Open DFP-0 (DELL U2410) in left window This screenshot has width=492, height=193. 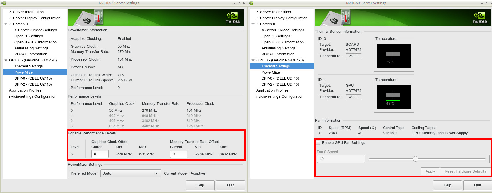[x=33, y=78]
